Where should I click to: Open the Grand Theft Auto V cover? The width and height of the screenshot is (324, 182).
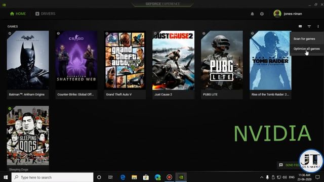coord(125,60)
